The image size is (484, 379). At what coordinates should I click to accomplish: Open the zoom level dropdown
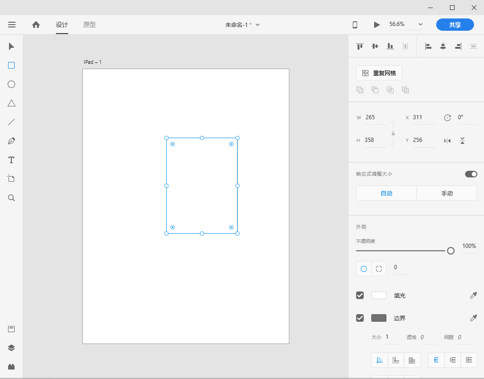point(420,24)
